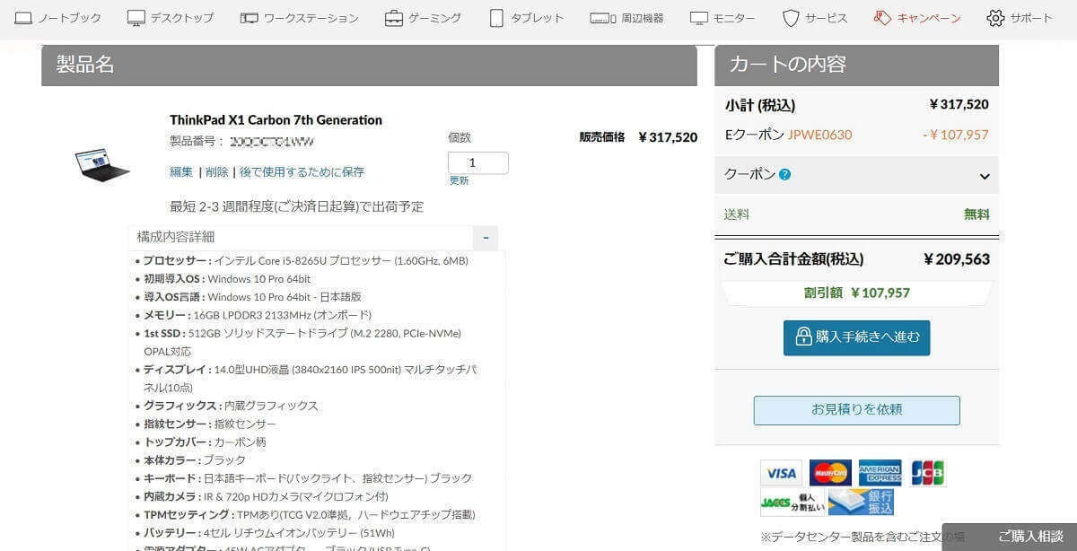This screenshot has width=1077, height=551.
Task: Click the サービス shield icon
Action: click(791, 18)
